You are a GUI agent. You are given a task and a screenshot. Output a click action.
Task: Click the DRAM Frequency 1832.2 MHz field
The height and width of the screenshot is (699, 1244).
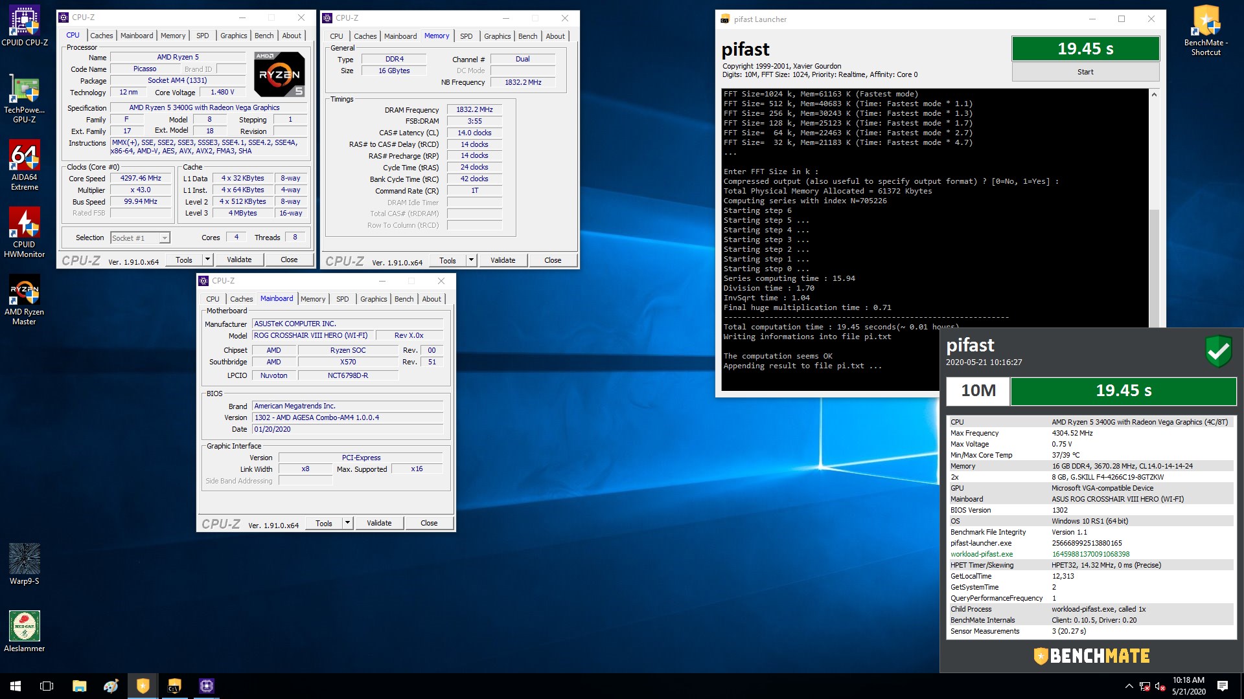pos(474,109)
